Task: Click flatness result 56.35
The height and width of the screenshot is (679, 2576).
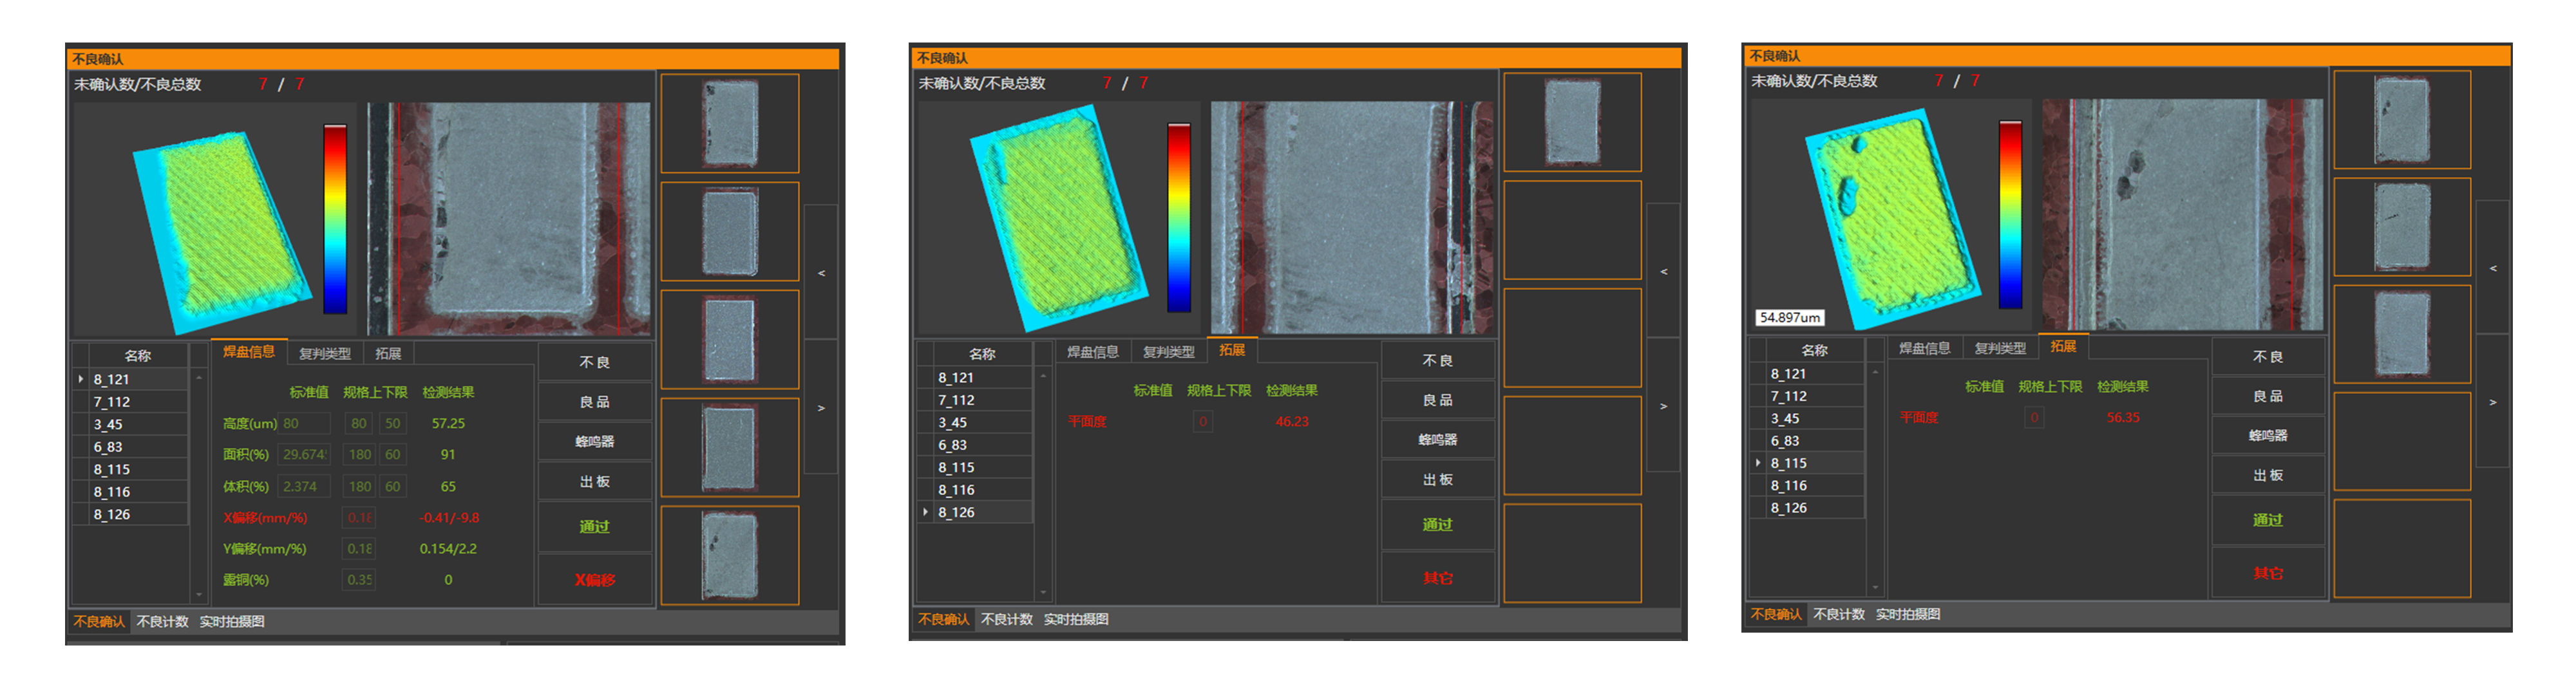Action: pos(2123,418)
